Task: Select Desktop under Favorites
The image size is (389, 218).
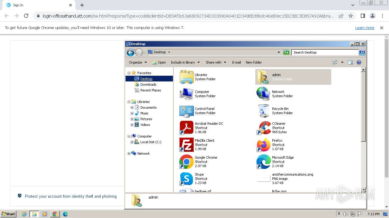Action: point(146,79)
